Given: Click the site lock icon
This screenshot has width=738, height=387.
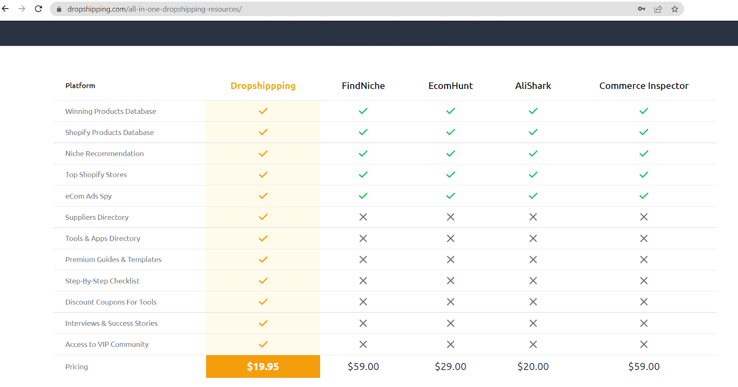Looking at the screenshot, I should point(59,9).
